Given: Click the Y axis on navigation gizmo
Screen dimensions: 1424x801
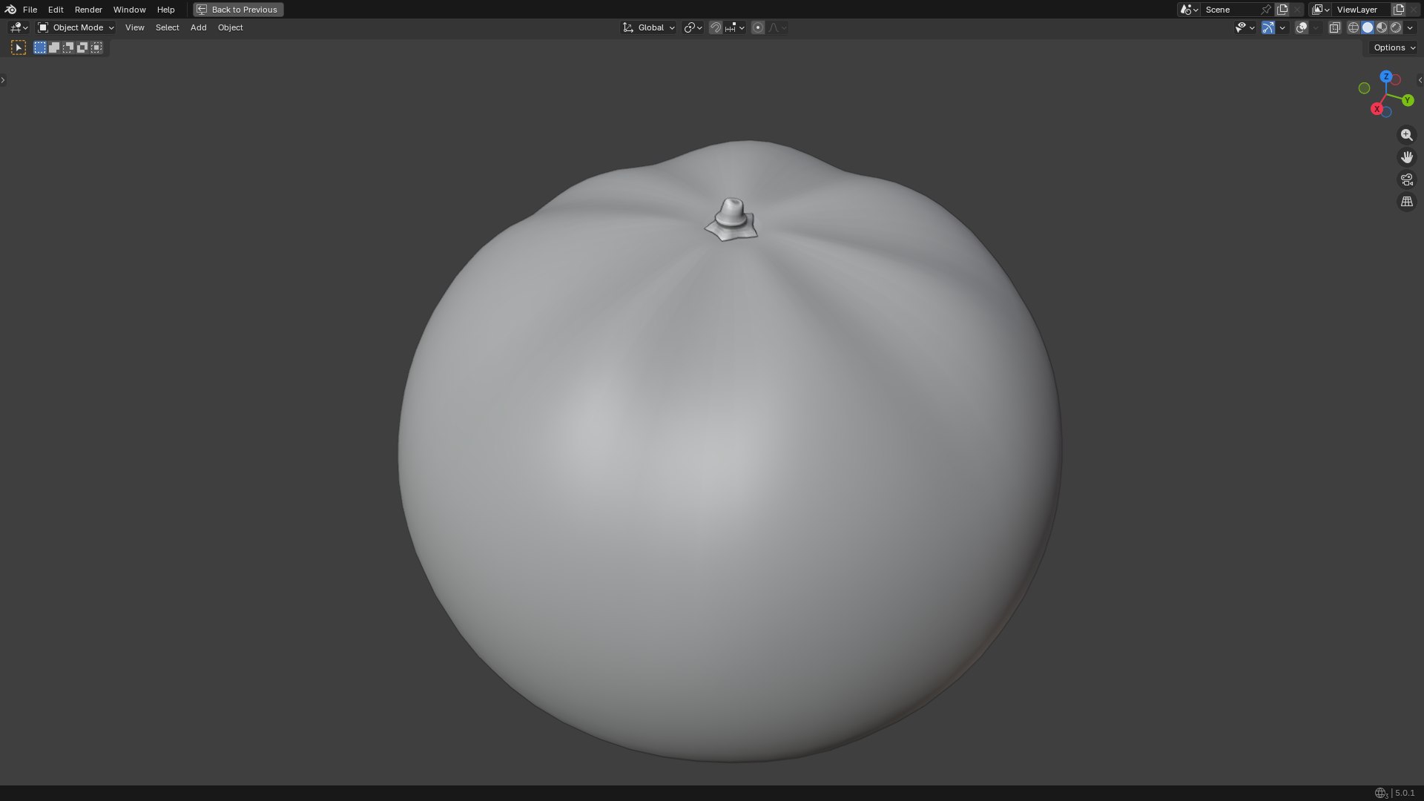Looking at the screenshot, I should pos(1408,100).
